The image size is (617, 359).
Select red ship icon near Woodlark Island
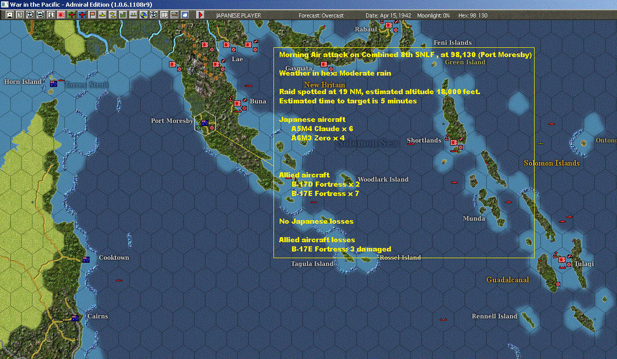[x=314, y=202]
